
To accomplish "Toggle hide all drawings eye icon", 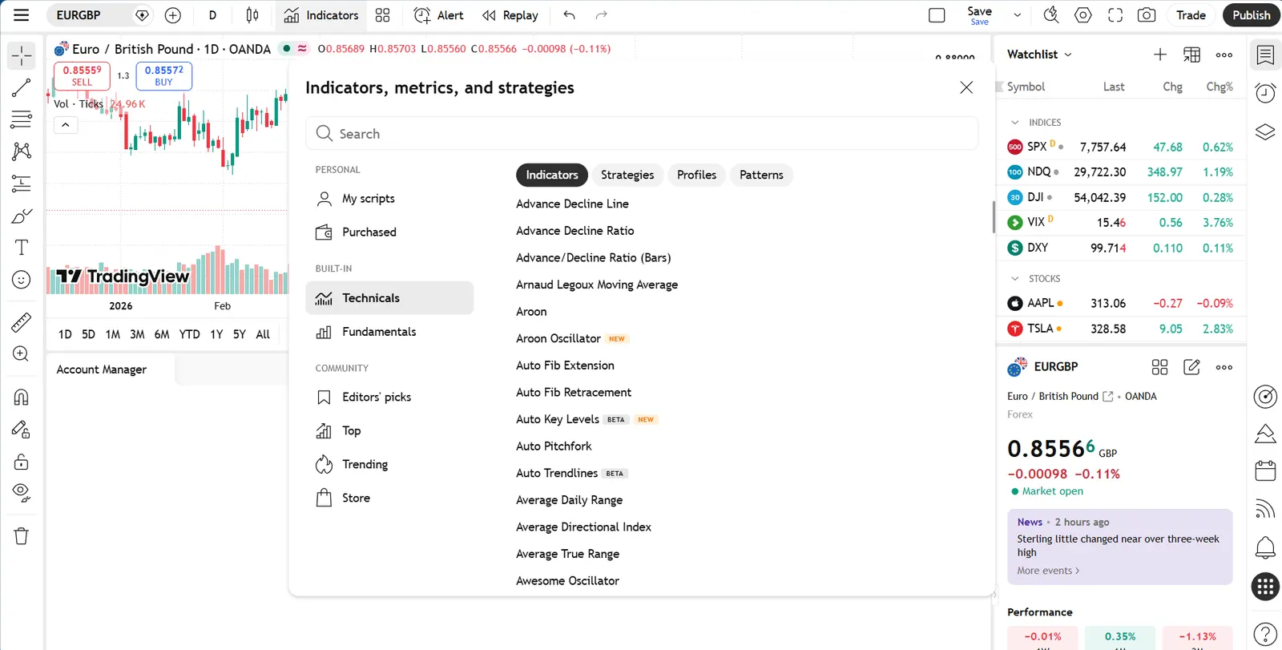I will click(22, 493).
